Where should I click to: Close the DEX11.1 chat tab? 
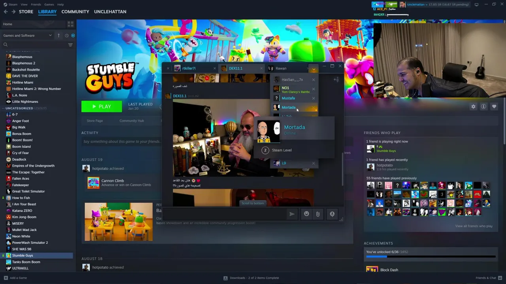click(261, 68)
